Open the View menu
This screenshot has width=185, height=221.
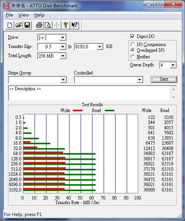23,15
